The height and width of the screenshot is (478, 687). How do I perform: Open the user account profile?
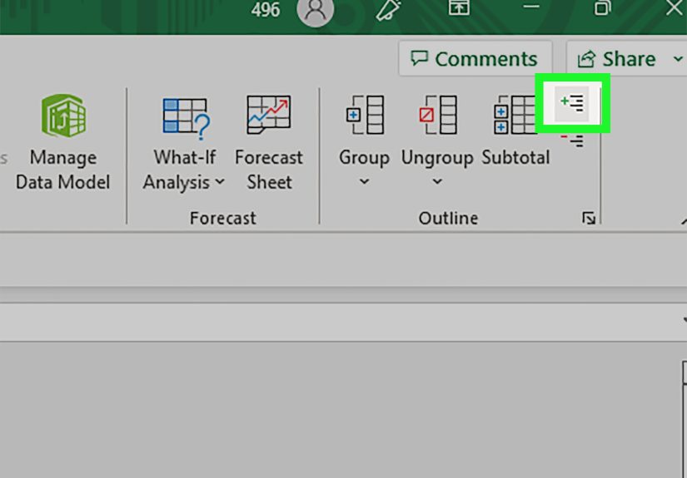tap(315, 10)
